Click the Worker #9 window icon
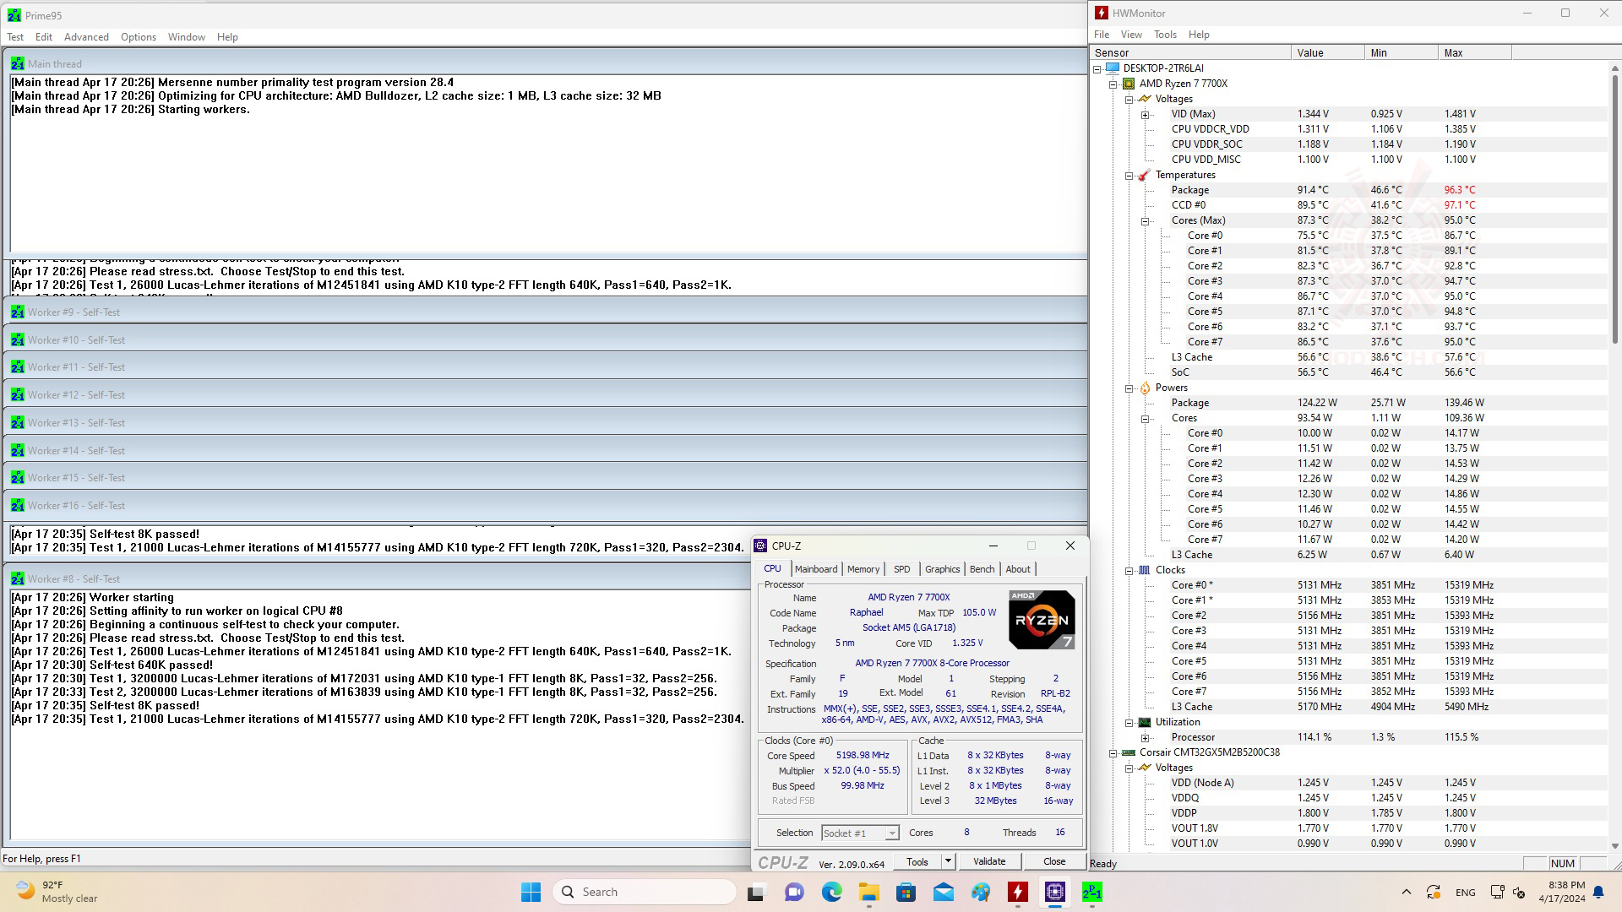This screenshot has width=1622, height=912. (17, 312)
